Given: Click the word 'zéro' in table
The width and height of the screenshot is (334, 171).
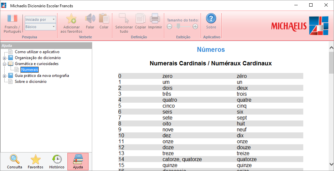Looking at the screenshot, I should tap(242, 76).
